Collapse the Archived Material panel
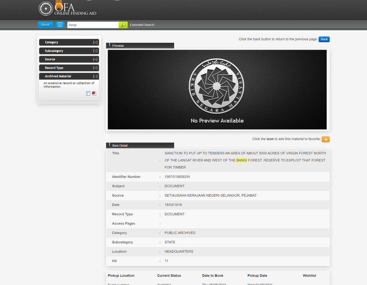Viewport: 367px width, 285px height. 95,77
